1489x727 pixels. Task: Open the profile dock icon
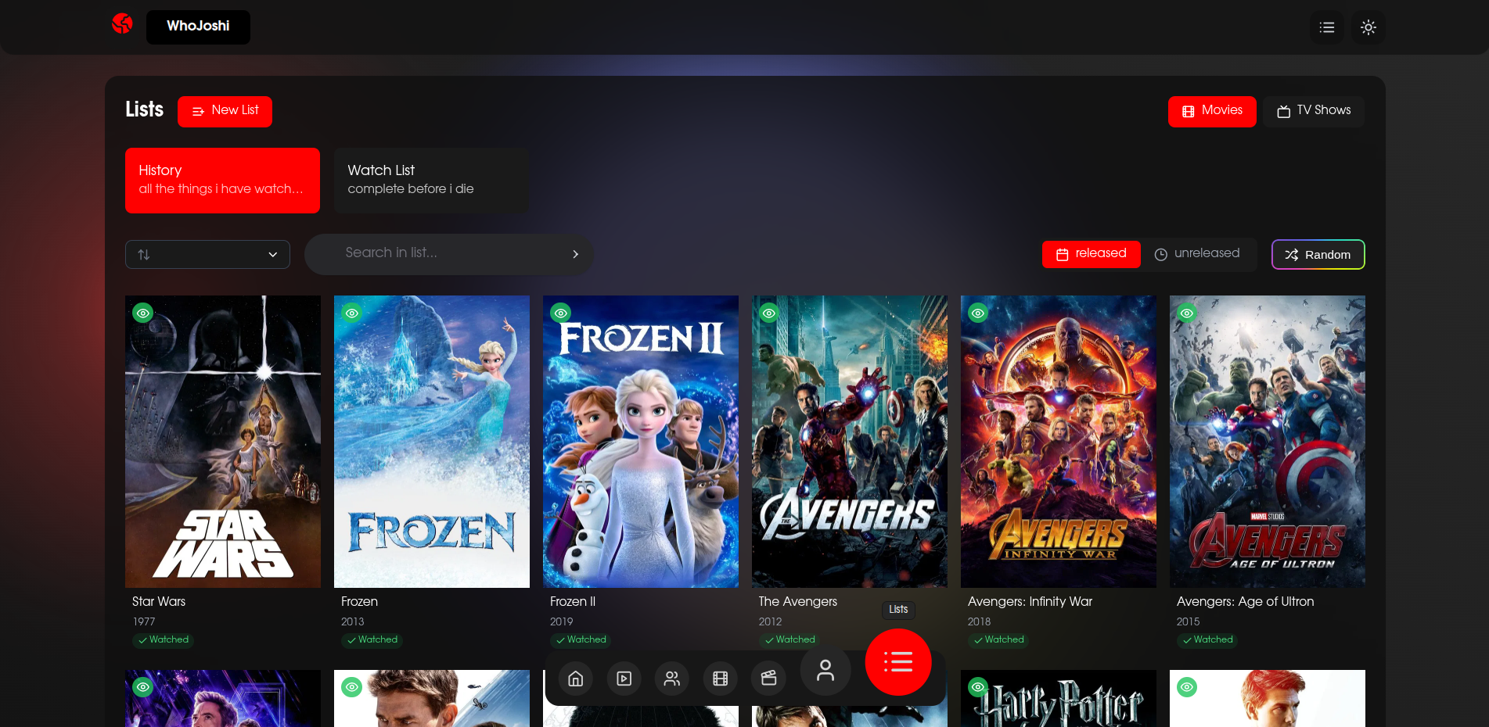click(825, 670)
